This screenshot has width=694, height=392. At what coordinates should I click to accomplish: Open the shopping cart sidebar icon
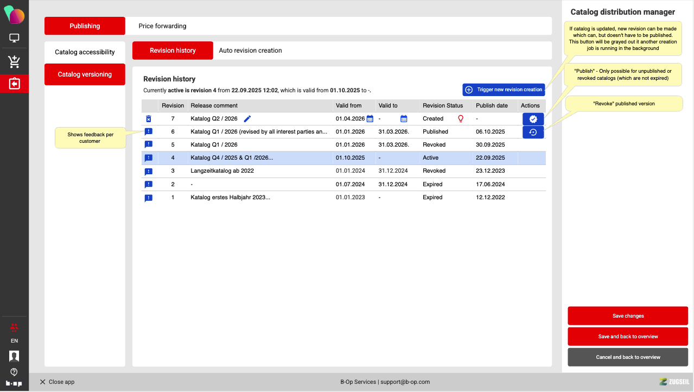[14, 61]
